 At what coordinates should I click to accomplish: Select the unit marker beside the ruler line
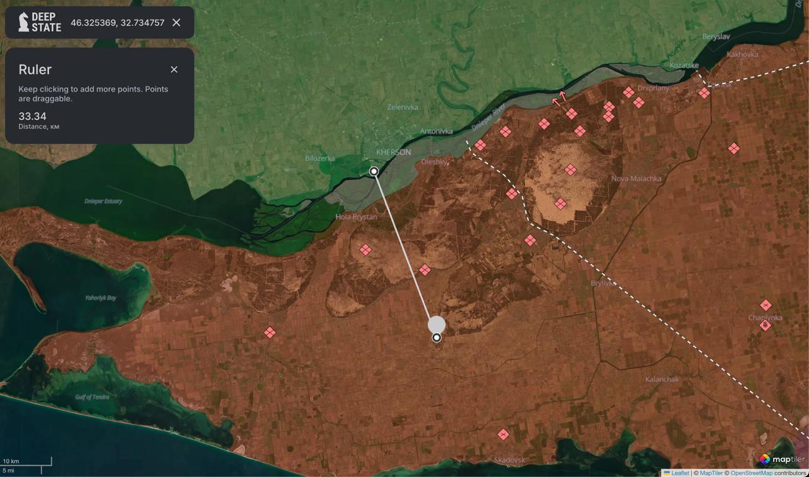pos(425,270)
